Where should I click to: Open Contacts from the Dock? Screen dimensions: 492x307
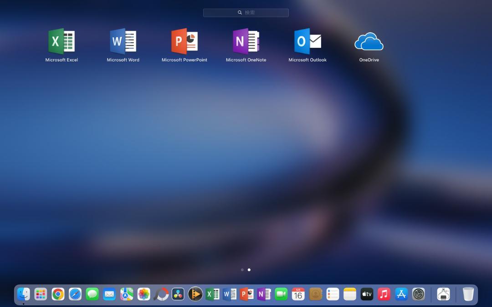point(315,294)
